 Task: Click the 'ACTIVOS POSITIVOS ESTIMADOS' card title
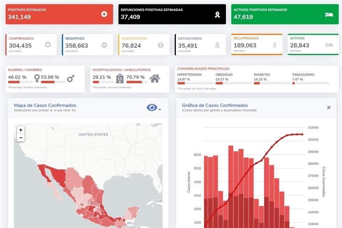(260, 10)
